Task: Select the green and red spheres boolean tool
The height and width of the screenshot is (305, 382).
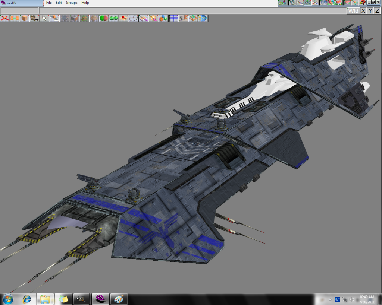Action: coord(104,18)
